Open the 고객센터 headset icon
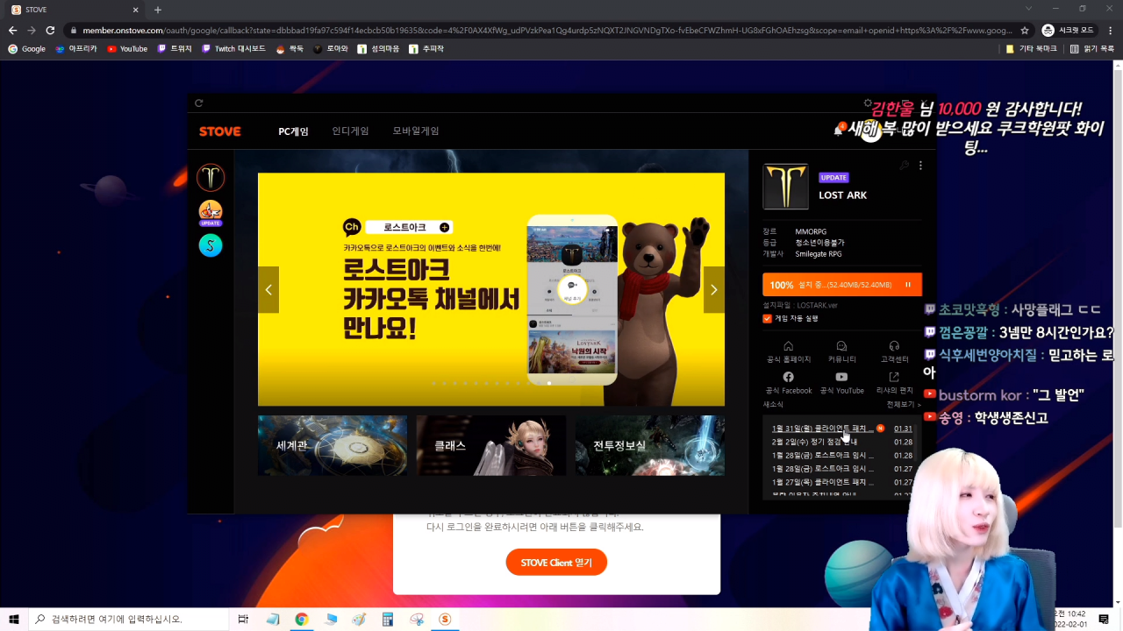 [894, 346]
